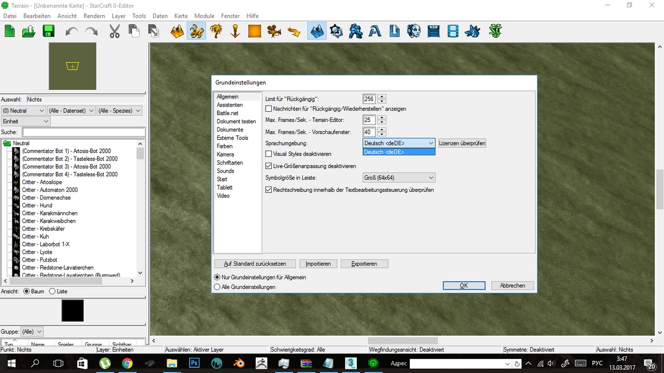Open the Windows Start menu

pyautogui.click(x=10, y=363)
